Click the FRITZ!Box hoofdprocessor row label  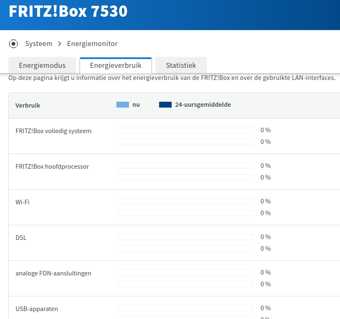click(x=52, y=167)
